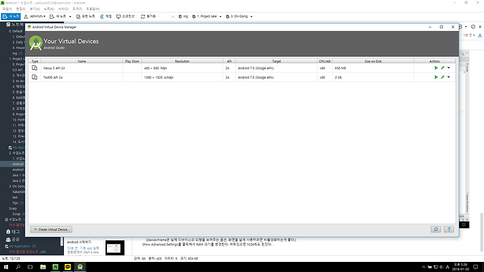Select the 650 MB size cell
The image size is (484, 272).
point(373,68)
